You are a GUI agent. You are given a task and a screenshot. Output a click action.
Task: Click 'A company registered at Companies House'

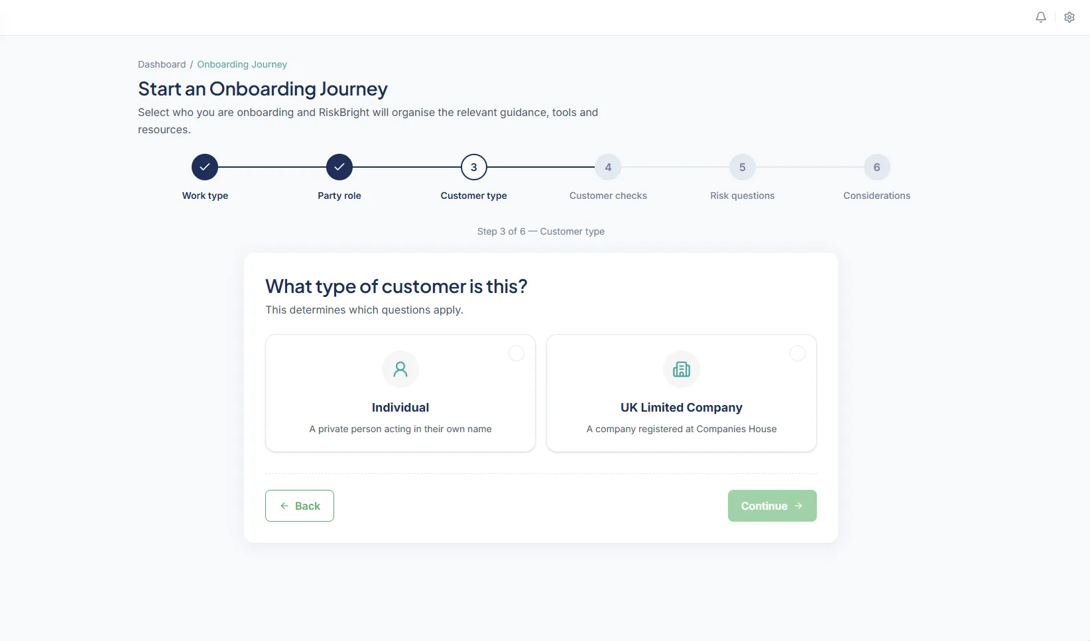[682, 429]
